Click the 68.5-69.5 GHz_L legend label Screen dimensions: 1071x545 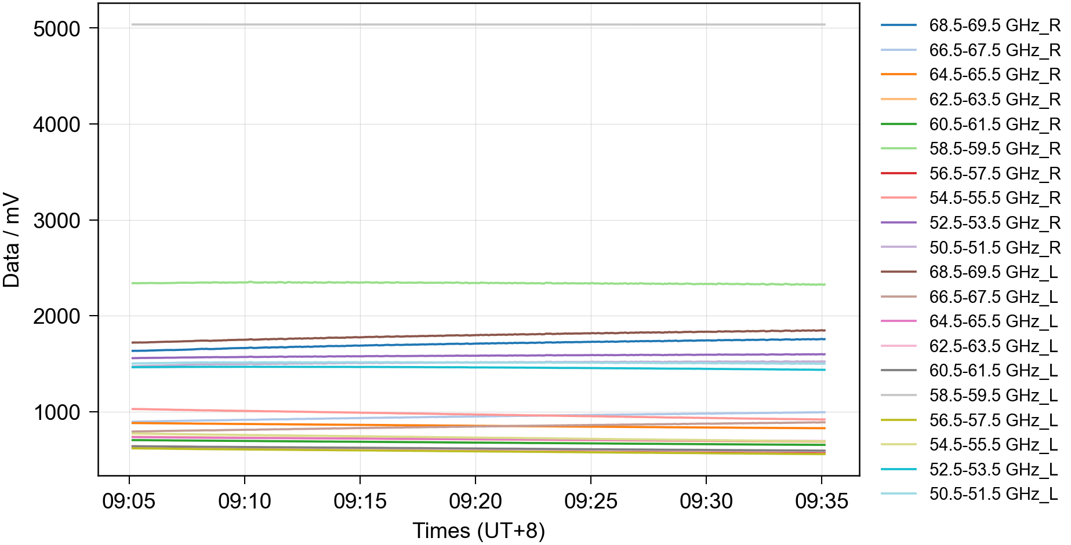coord(993,272)
